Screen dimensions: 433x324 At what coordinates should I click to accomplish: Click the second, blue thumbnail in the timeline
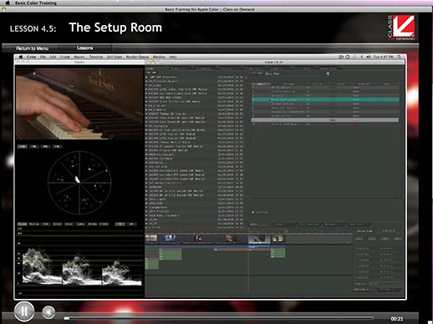point(171,239)
